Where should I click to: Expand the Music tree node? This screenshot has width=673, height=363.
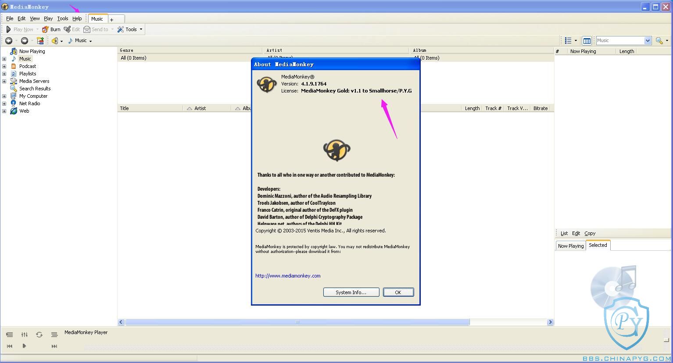4,59
